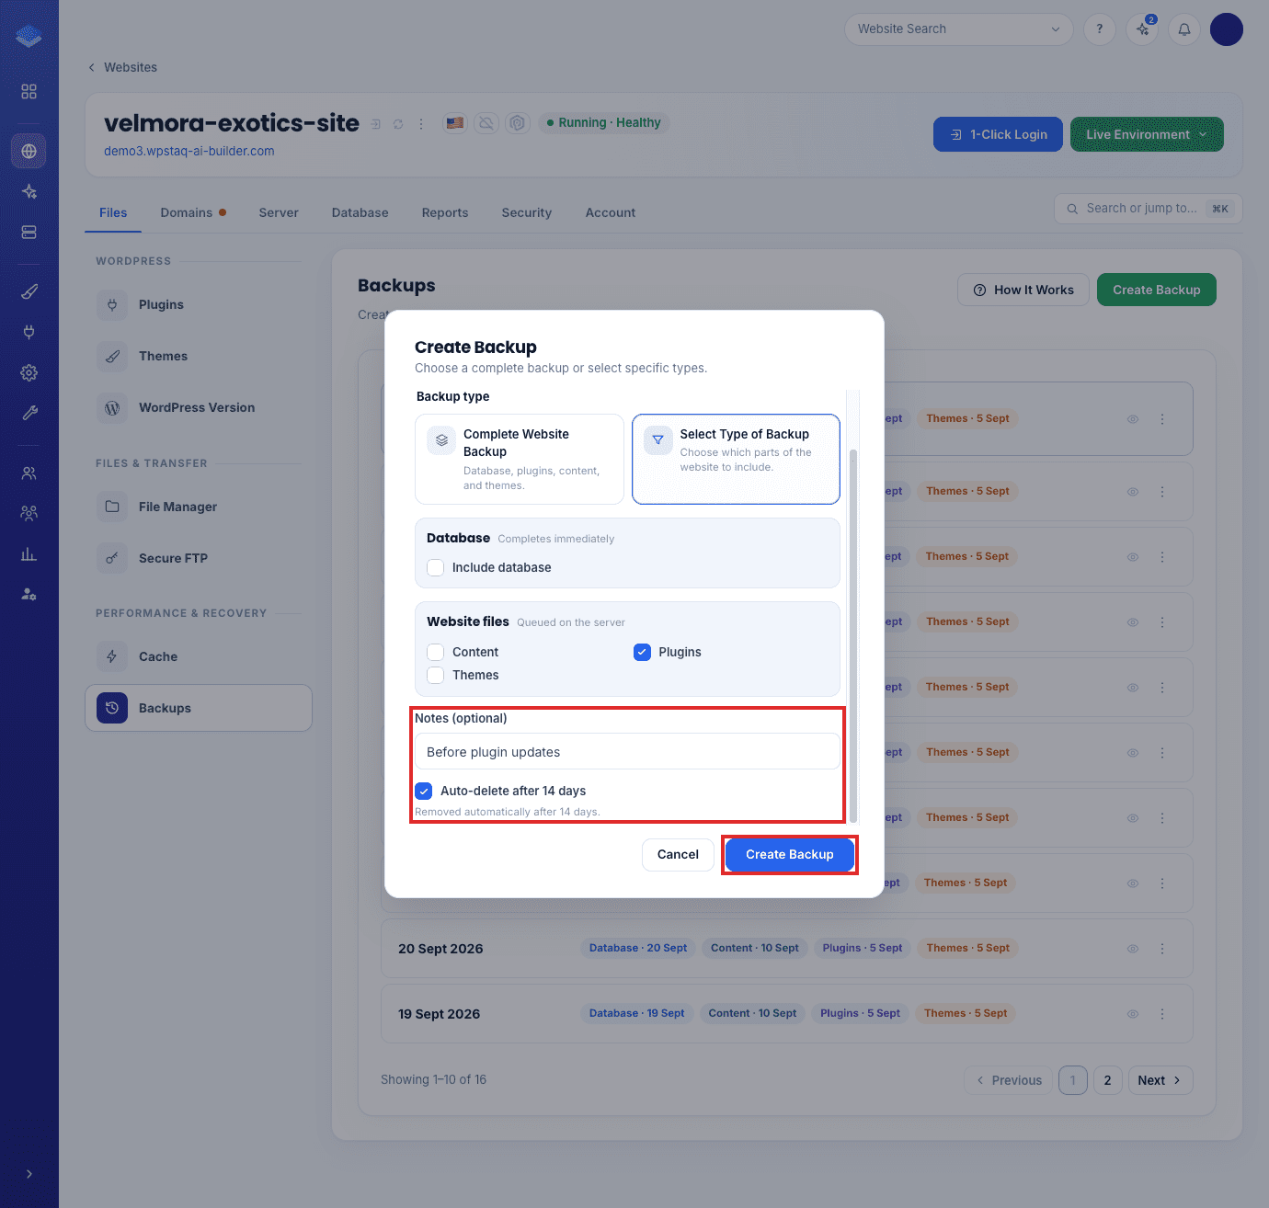Click the dialog's vertical scrollbar

tap(853, 634)
